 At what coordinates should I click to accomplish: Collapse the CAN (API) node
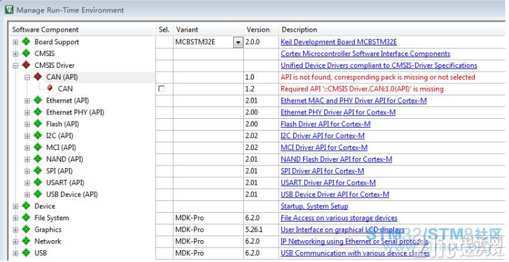[27, 77]
